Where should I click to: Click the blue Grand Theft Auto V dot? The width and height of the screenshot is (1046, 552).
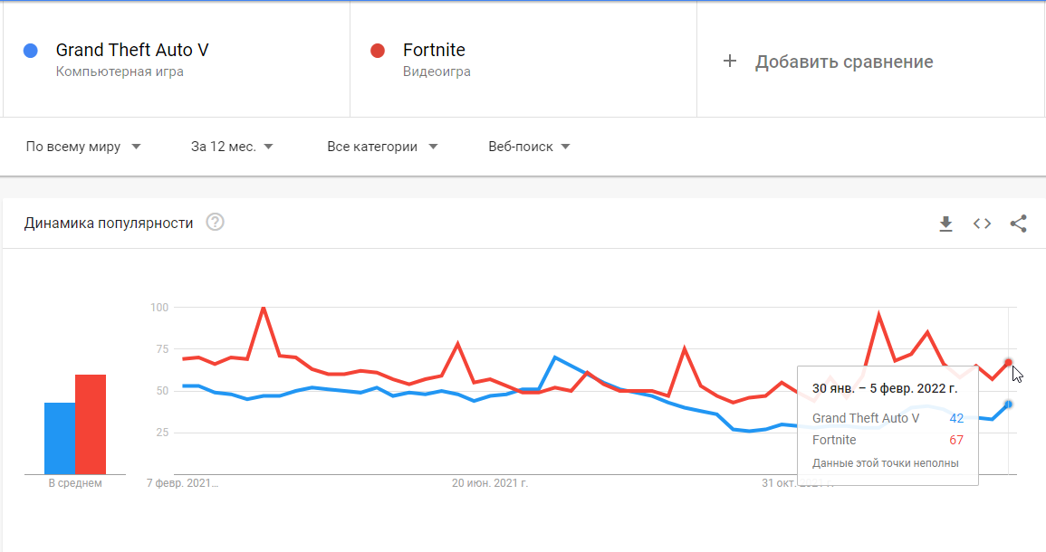(x=31, y=51)
